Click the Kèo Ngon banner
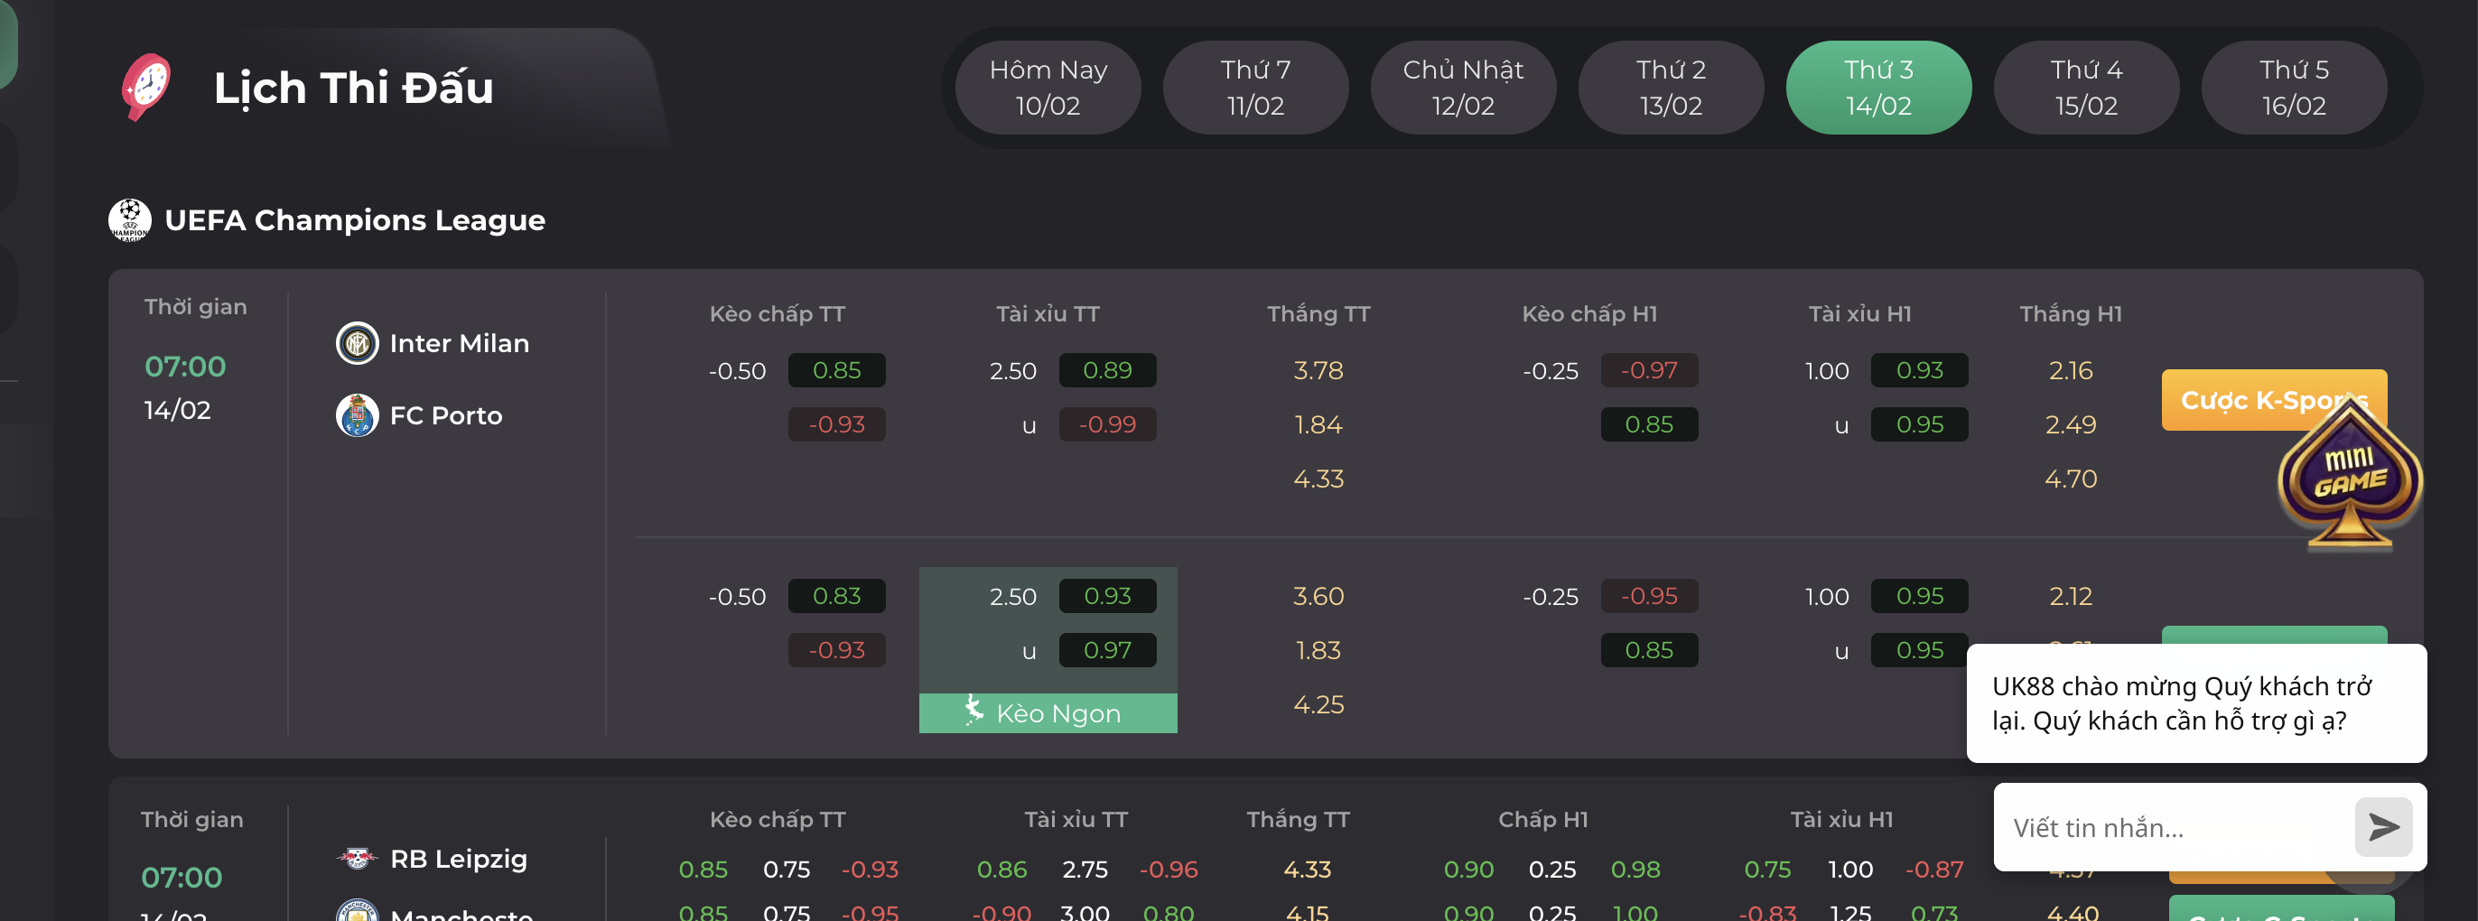 1048,713
